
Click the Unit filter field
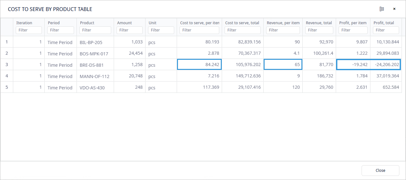coord(161,30)
